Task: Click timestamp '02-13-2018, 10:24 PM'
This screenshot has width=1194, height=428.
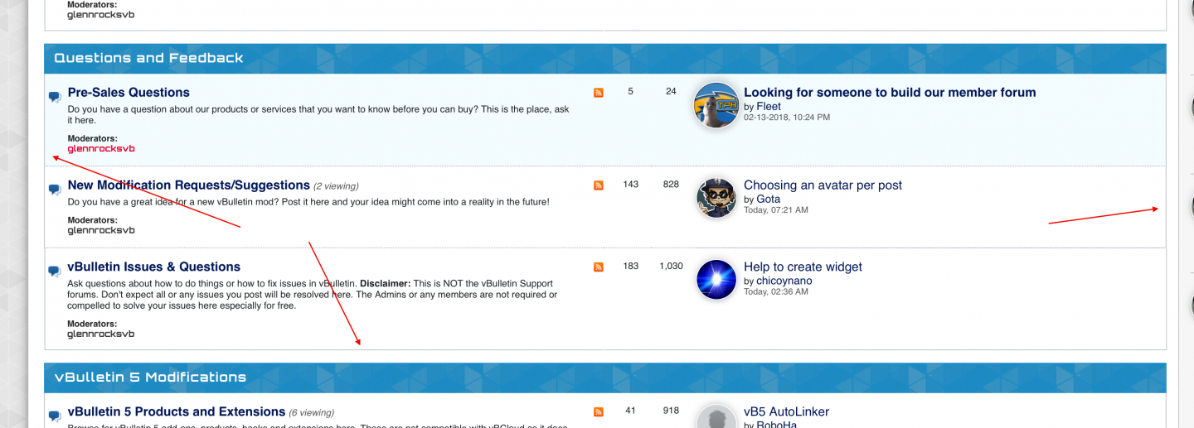Action: [x=787, y=118]
